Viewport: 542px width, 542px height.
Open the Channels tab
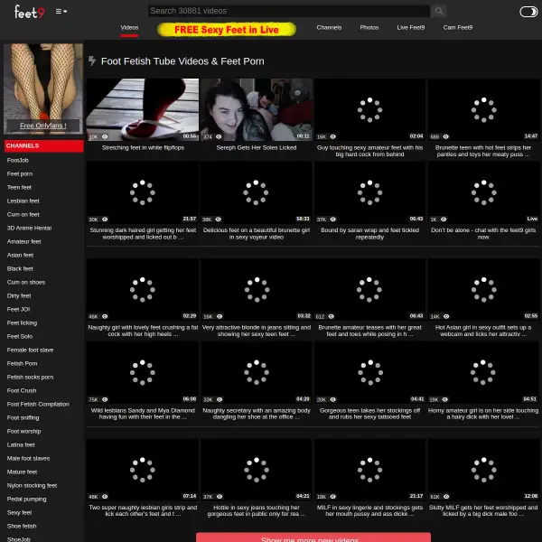click(x=329, y=28)
